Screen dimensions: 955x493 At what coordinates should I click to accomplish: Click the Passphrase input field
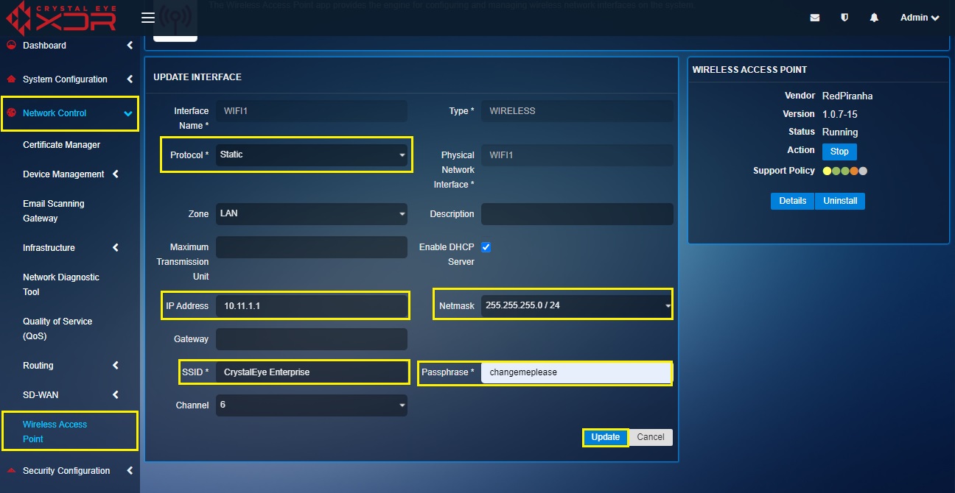click(x=576, y=372)
